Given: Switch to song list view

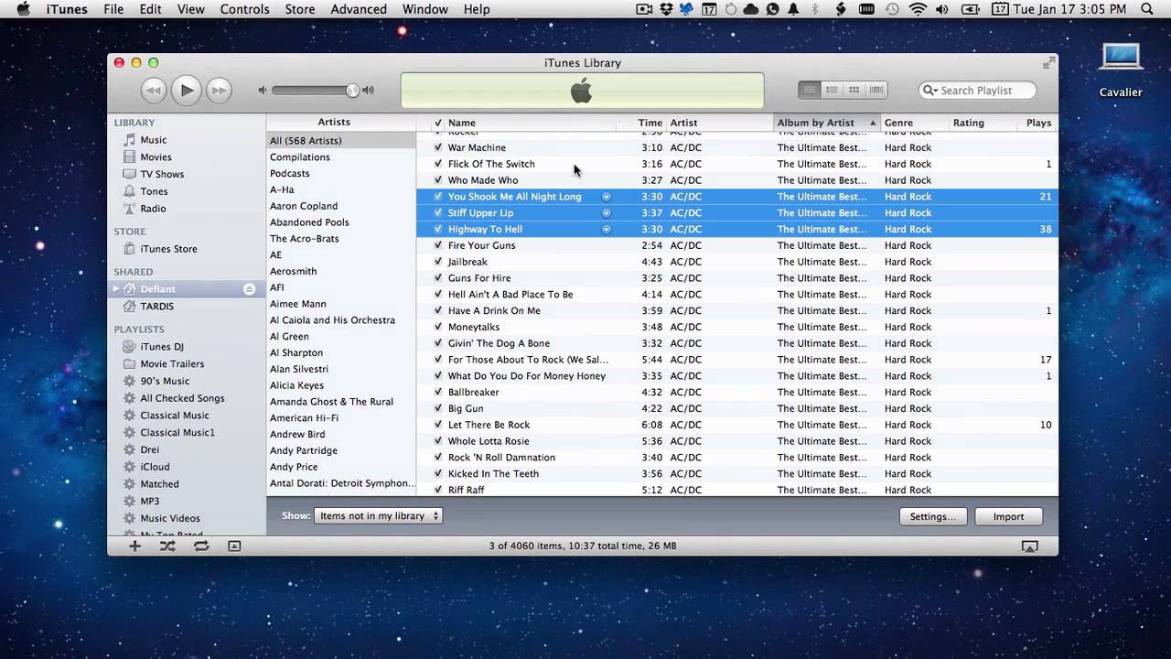Looking at the screenshot, I should tap(809, 90).
